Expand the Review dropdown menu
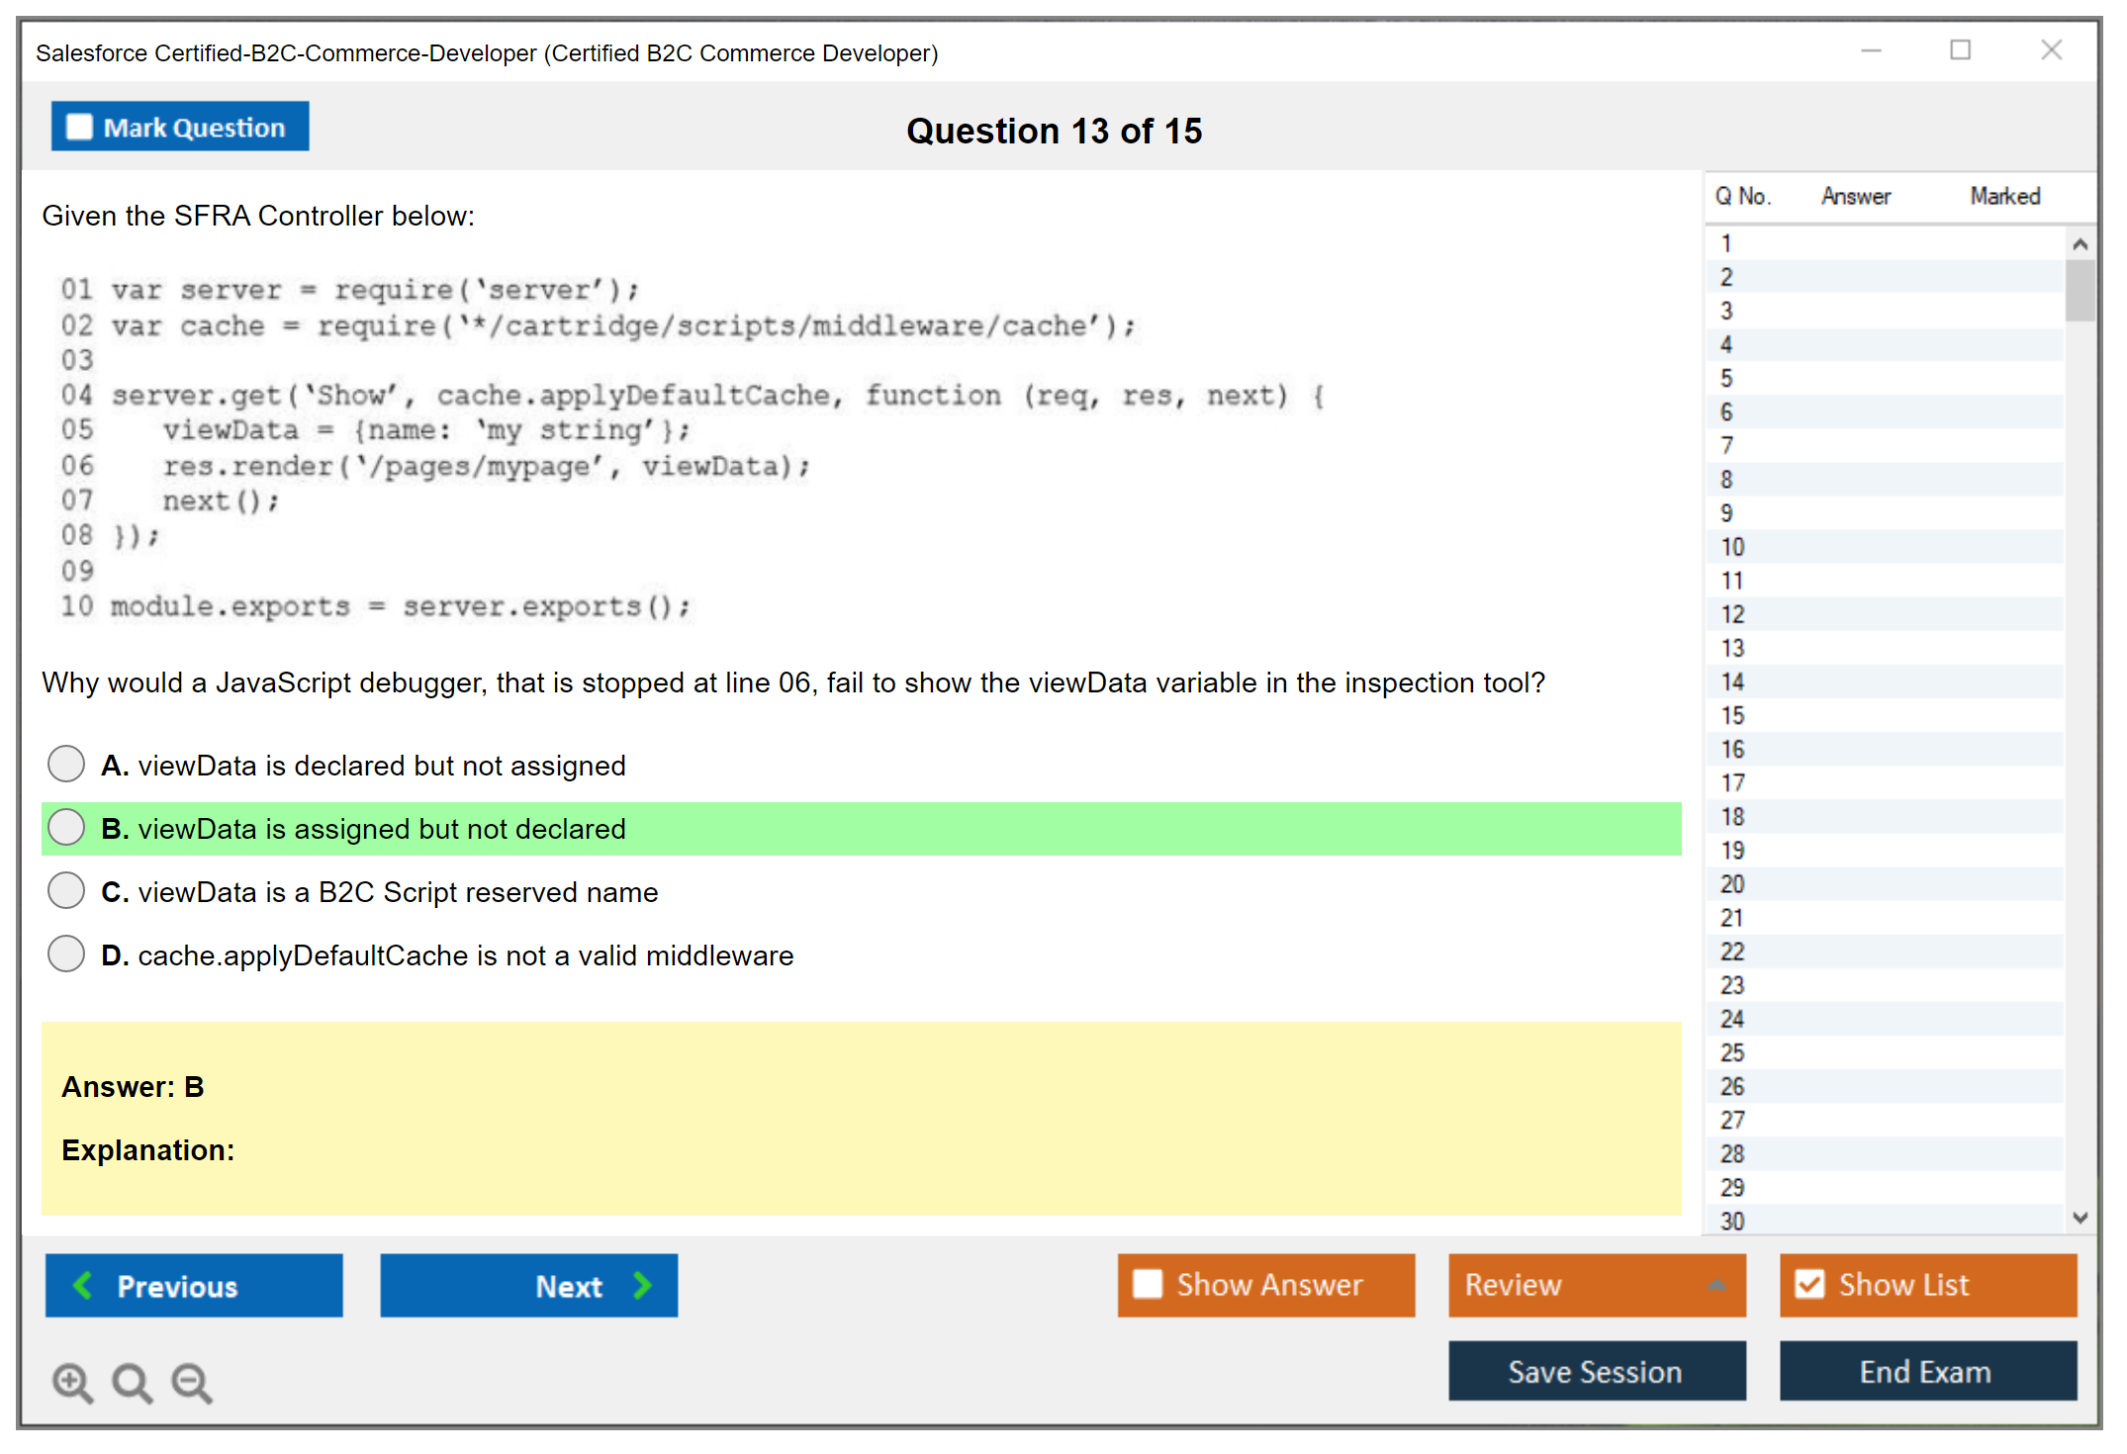 click(x=1716, y=1284)
